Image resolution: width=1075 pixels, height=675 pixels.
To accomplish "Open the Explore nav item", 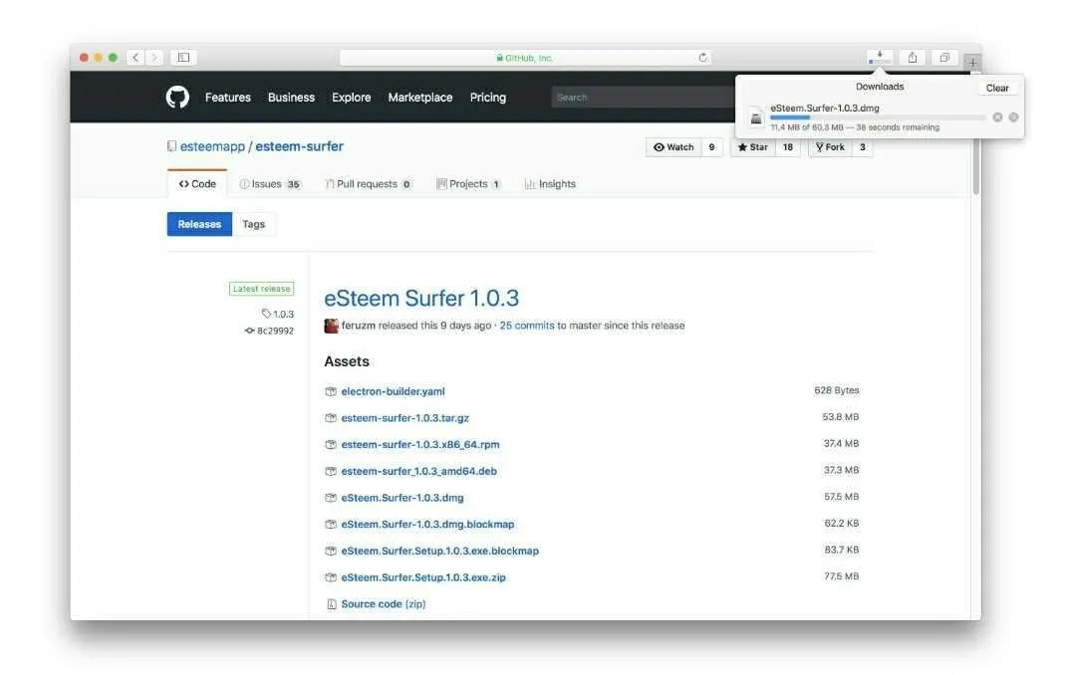I will click(351, 98).
